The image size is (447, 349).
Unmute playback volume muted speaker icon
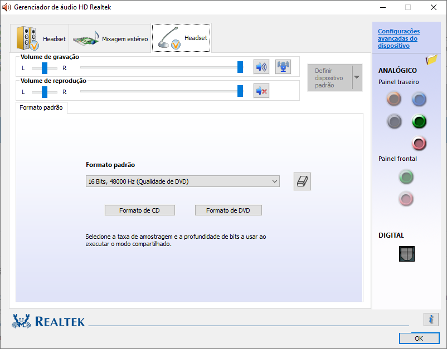point(261,91)
